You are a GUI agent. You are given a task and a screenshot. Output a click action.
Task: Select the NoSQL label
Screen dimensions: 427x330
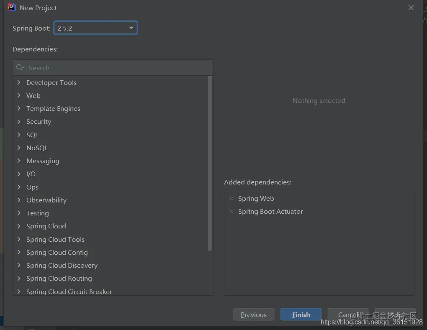37,148
